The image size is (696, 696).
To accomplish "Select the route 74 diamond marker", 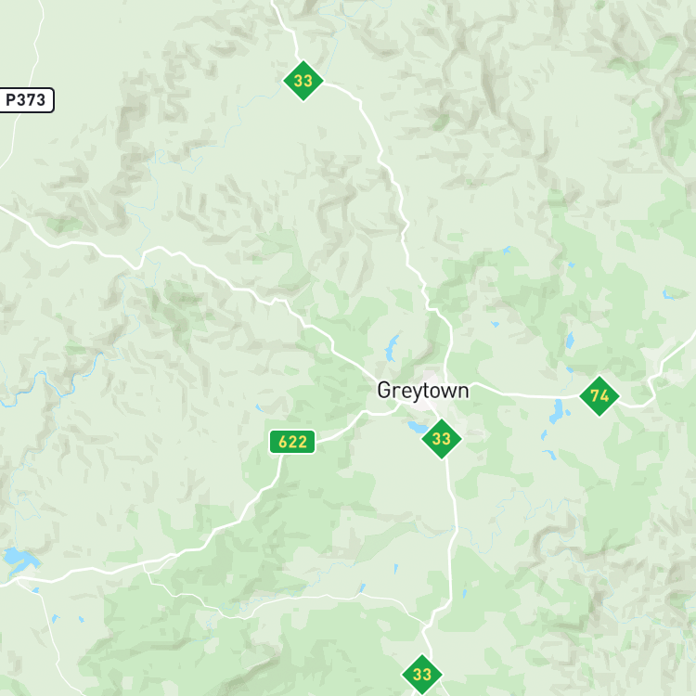I will pyautogui.click(x=599, y=396).
